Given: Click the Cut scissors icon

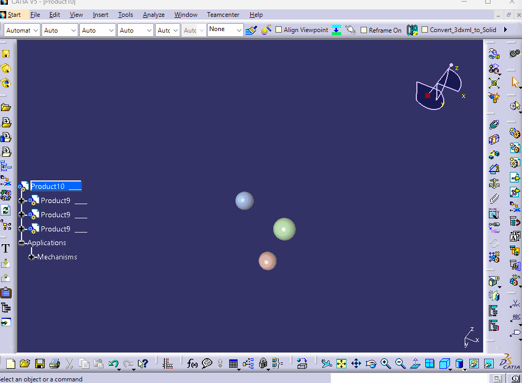Looking at the screenshot, I should tap(69, 364).
